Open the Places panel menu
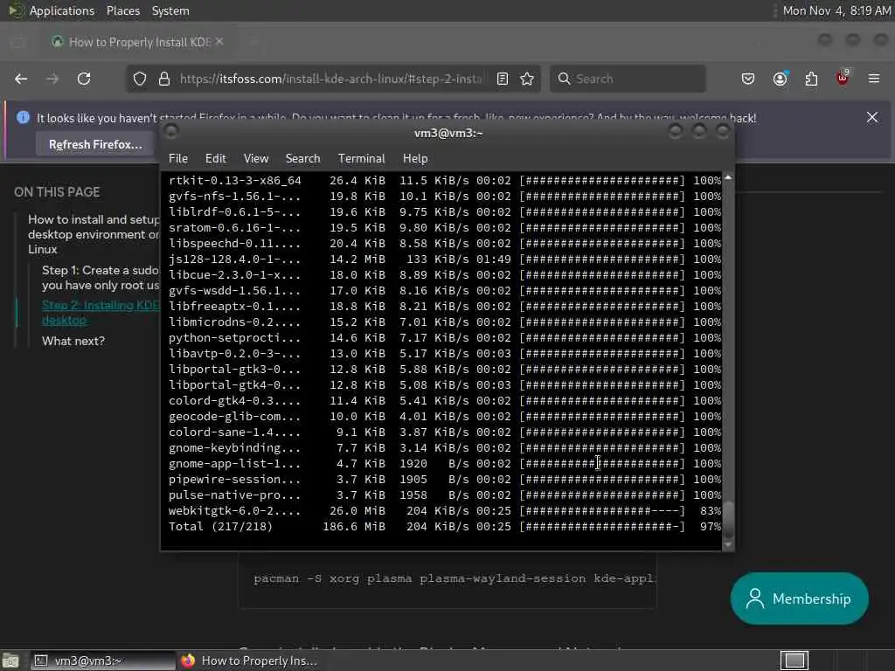Image resolution: width=895 pixels, height=671 pixels. 123,10
